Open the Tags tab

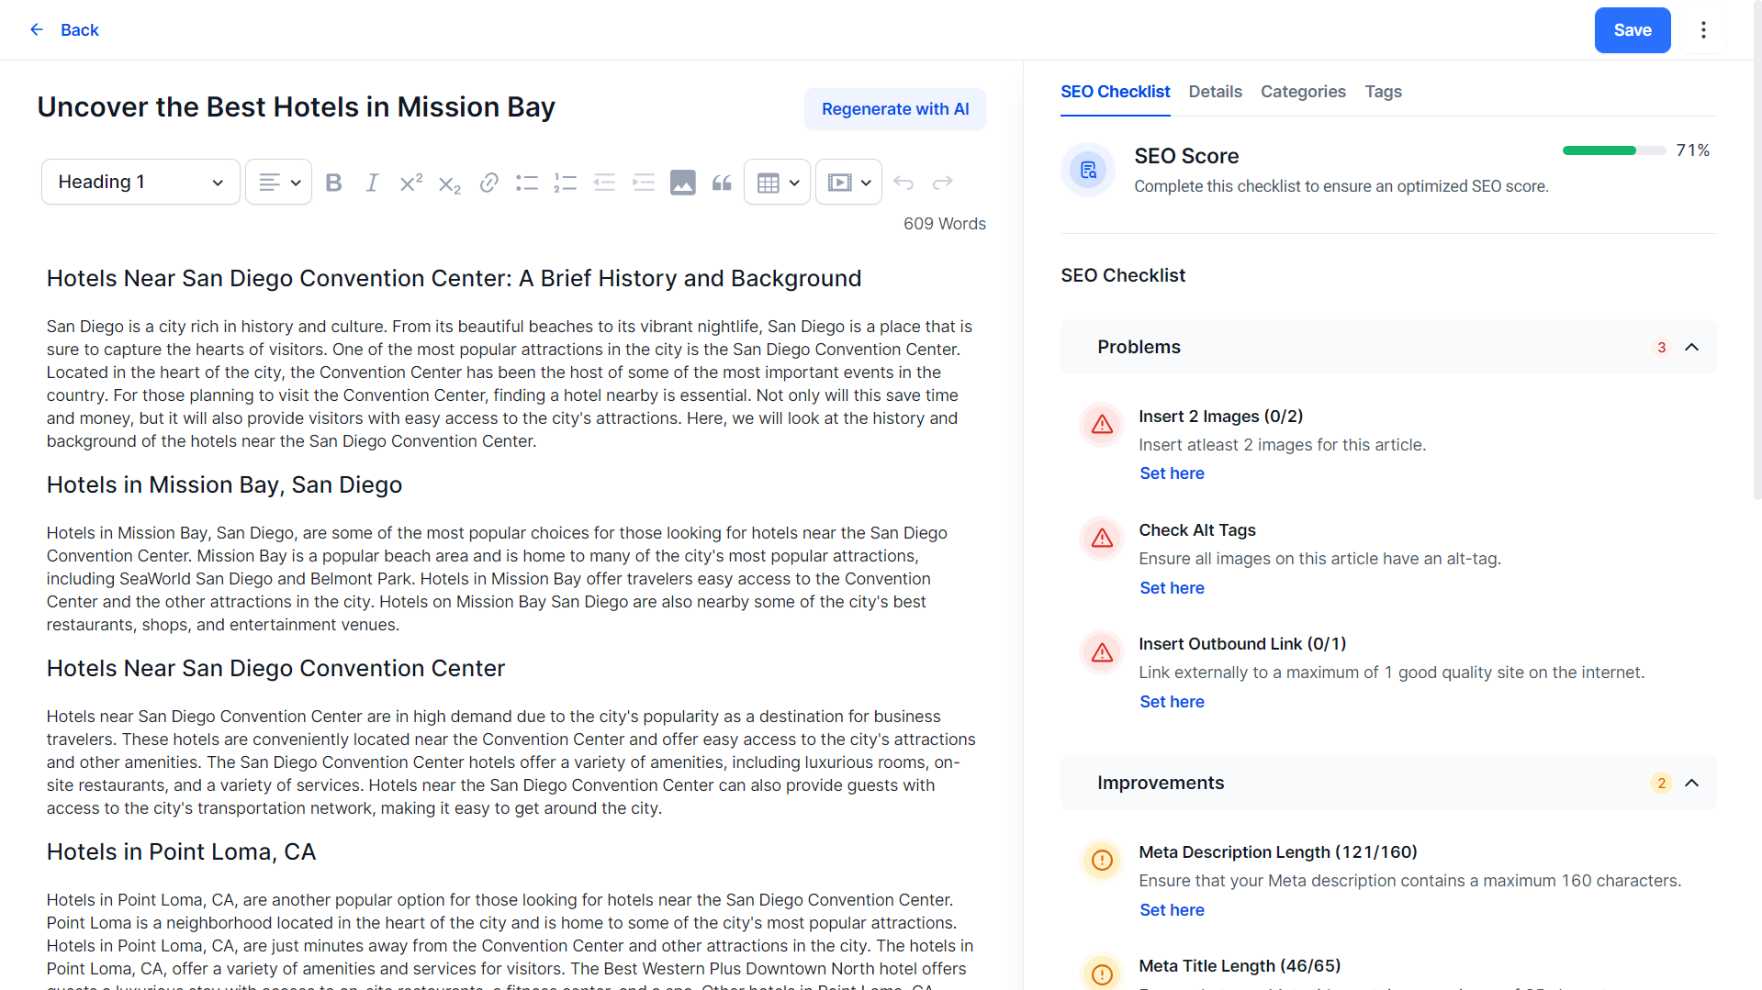[1383, 92]
